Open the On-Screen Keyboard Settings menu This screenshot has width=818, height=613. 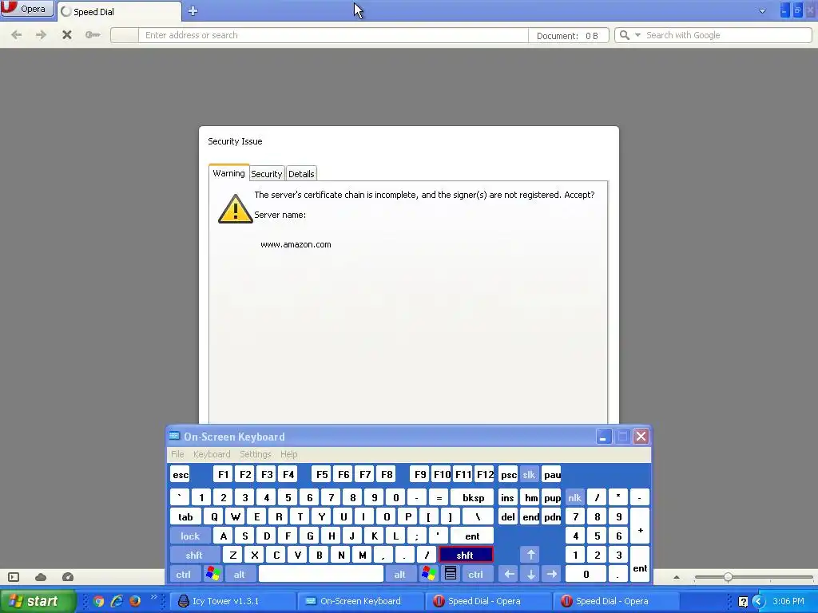coord(255,454)
